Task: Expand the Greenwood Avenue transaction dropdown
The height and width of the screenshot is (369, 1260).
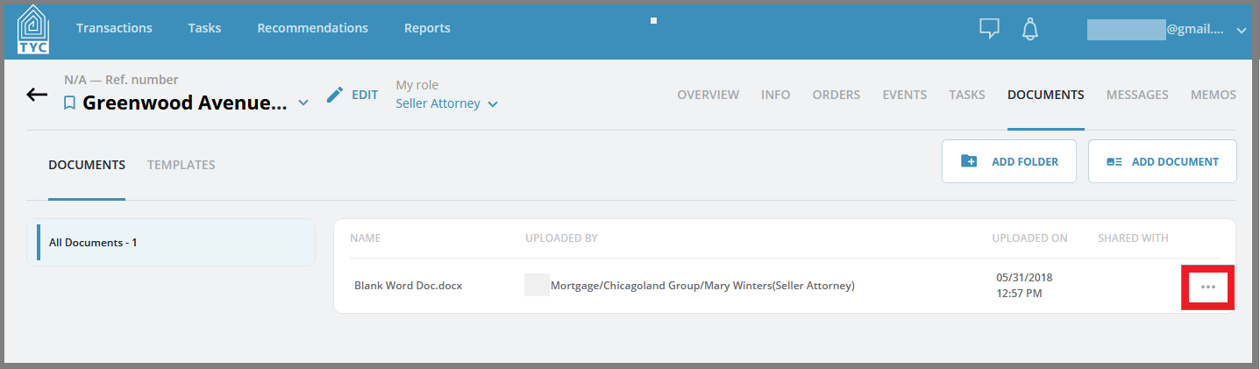Action: click(x=303, y=103)
